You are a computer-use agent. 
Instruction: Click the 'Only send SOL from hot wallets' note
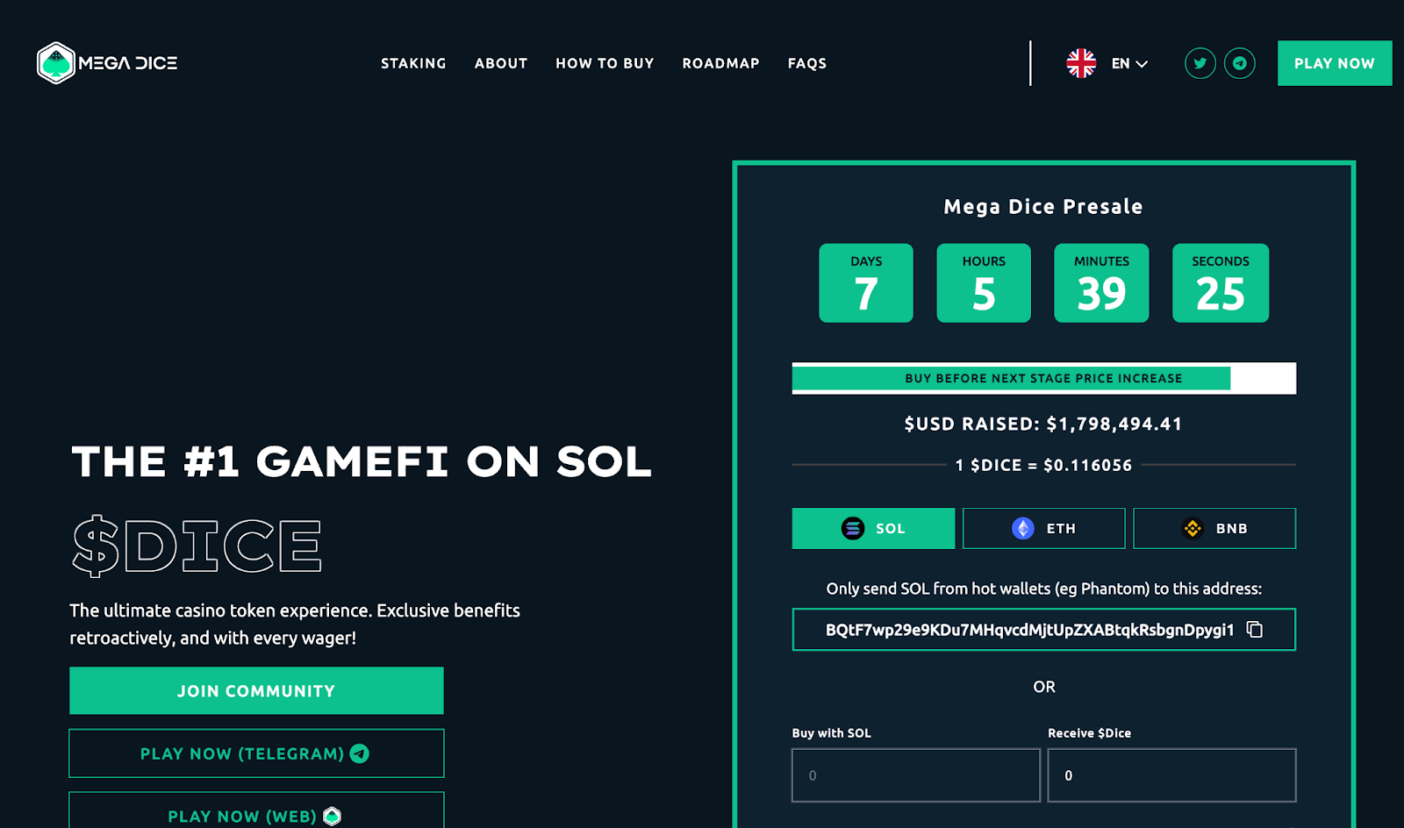1044,589
